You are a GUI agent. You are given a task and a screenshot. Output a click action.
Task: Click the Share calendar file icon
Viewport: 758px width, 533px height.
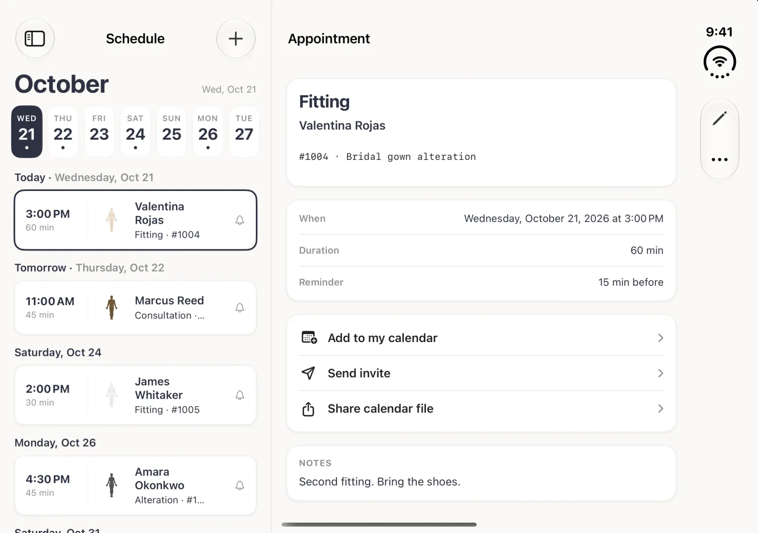tap(308, 409)
